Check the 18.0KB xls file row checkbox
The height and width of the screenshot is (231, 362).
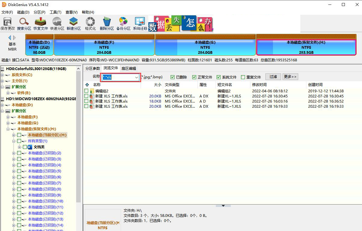[x=86, y=101]
